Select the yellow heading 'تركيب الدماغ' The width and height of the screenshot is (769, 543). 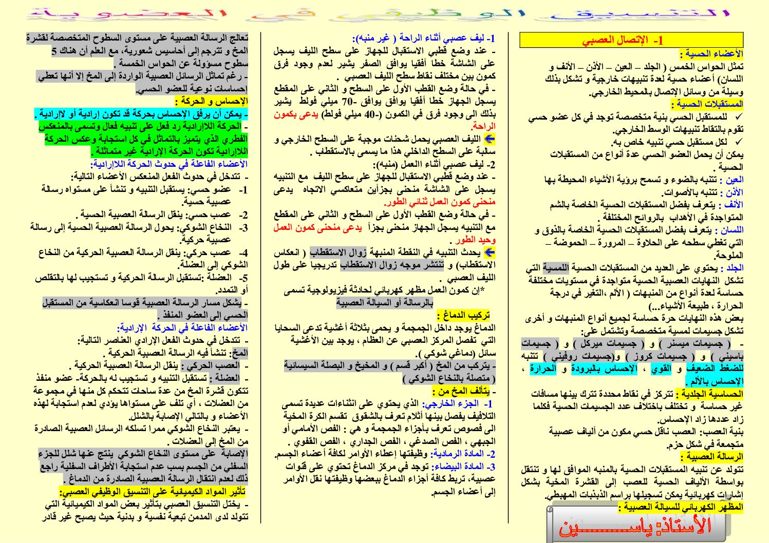click(463, 315)
